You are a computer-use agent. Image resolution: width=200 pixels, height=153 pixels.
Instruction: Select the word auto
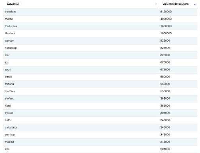pos(8,120)
